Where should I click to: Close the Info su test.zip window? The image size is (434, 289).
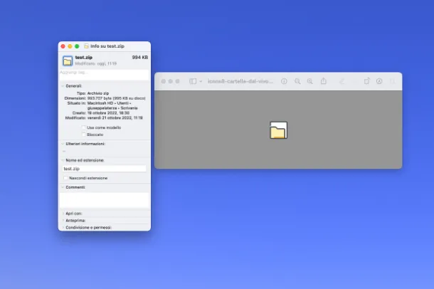click(63, 46)
